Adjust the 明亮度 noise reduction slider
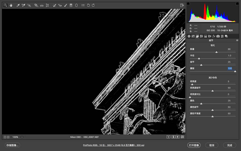This screenshot has height=151, width=241. [192, 84]
